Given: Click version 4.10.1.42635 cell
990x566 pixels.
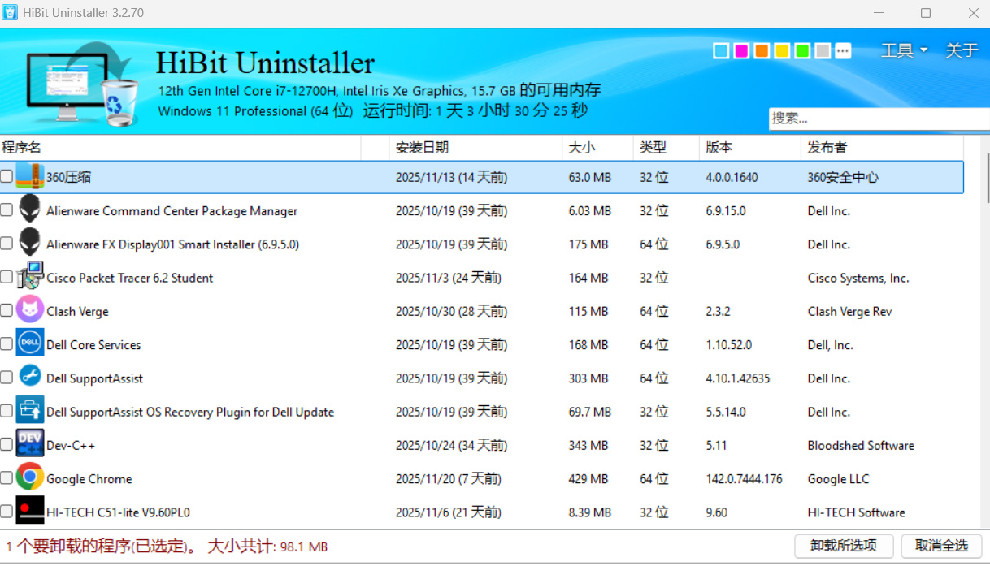Looking at the screenshot, I should coord(738,378).
